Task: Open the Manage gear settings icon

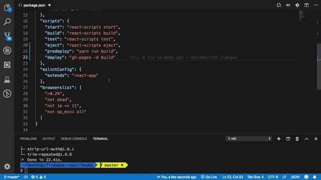Action: (7, 166)
